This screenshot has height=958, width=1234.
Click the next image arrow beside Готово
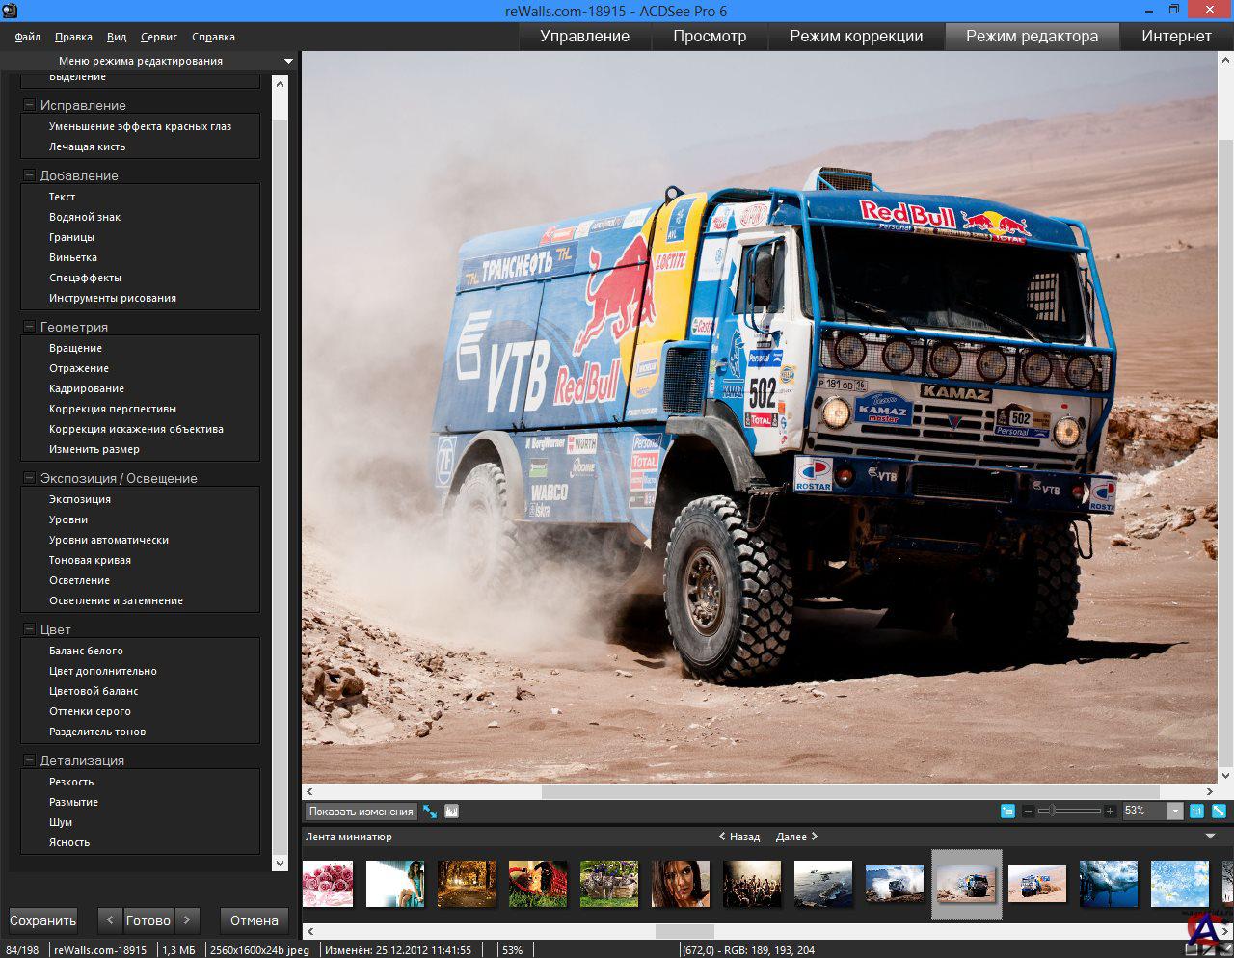pyautogui.click(x=186, y=920)
